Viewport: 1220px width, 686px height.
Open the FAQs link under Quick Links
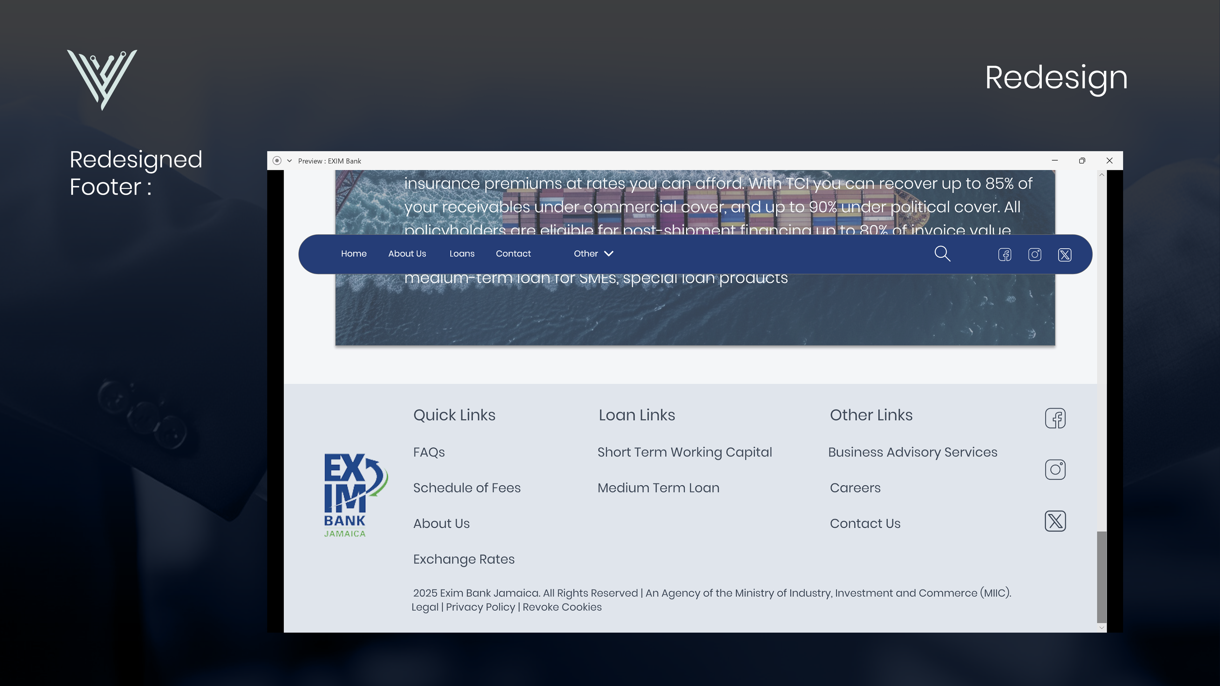point(429,452)
